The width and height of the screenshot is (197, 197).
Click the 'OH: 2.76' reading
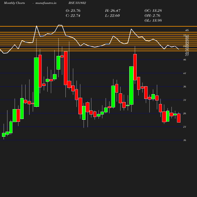click(152, 15)
